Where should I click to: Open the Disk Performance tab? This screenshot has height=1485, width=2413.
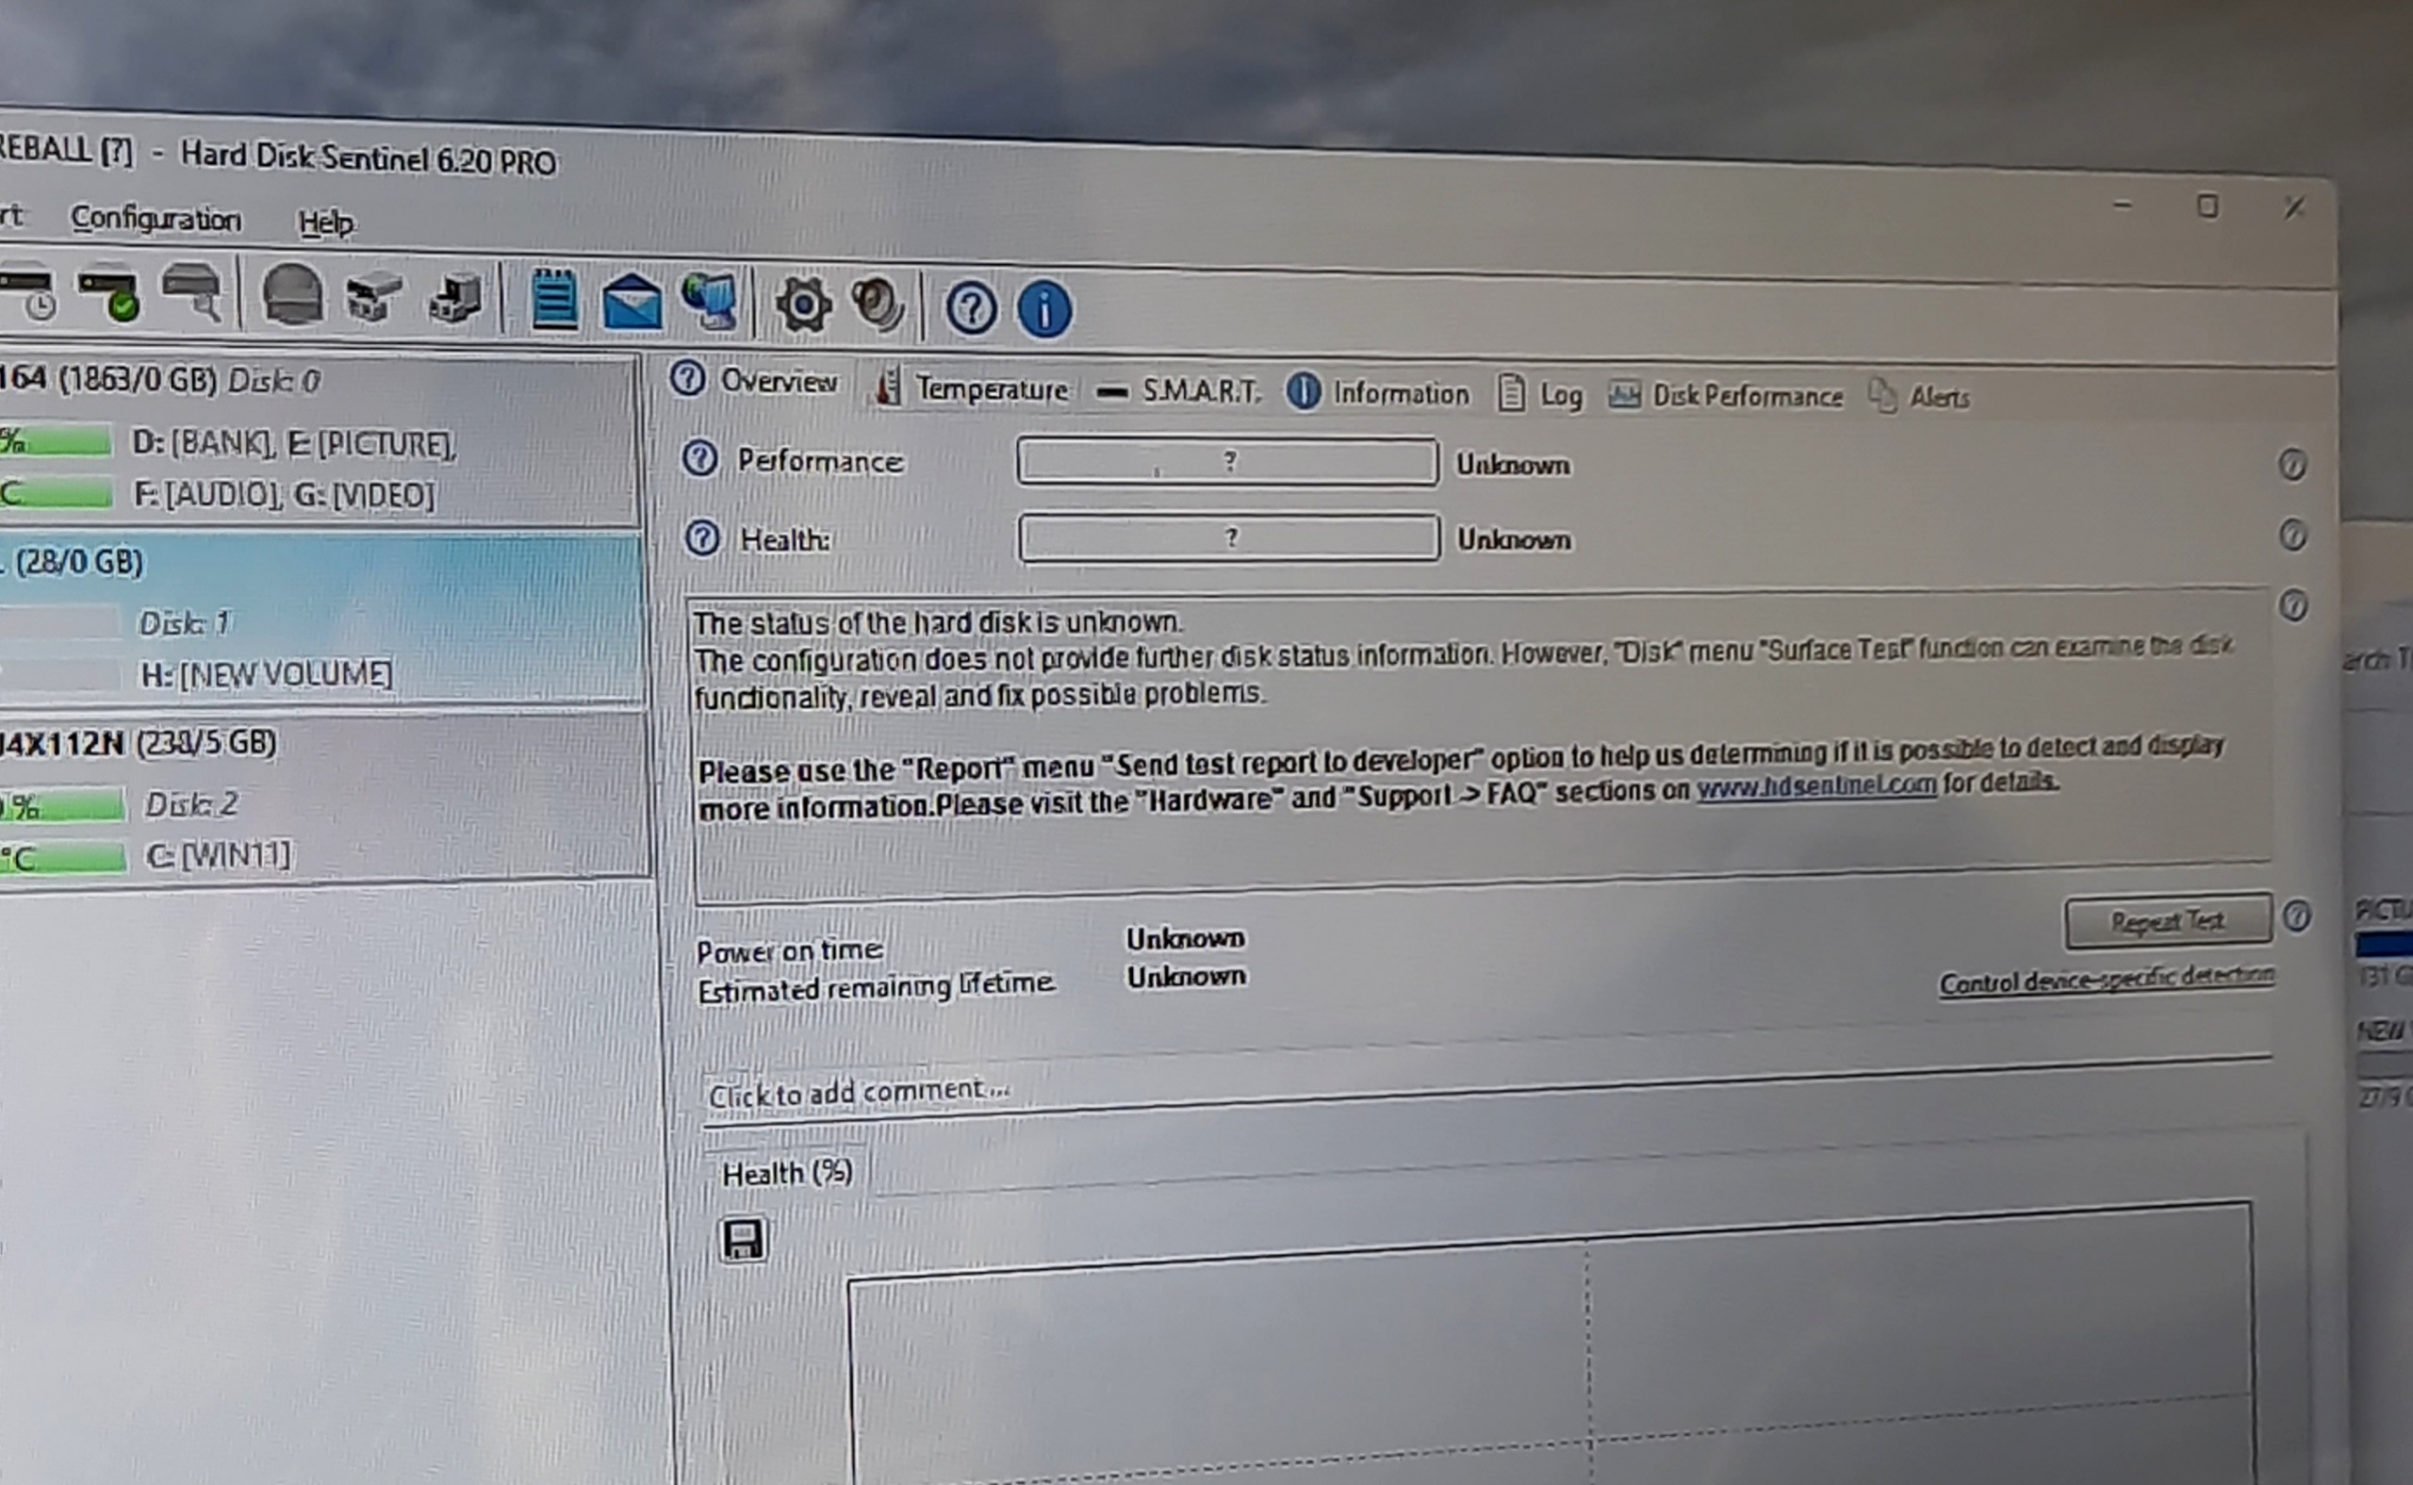1725,396
